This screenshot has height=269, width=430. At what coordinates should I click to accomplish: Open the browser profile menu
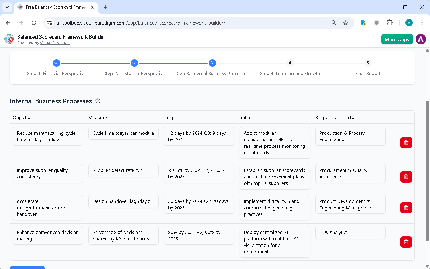(409, 22)
